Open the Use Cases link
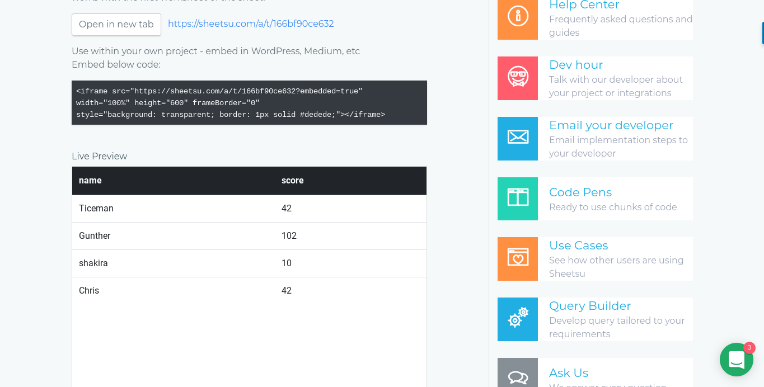This screenshot has height=387, width=764. 578,246
